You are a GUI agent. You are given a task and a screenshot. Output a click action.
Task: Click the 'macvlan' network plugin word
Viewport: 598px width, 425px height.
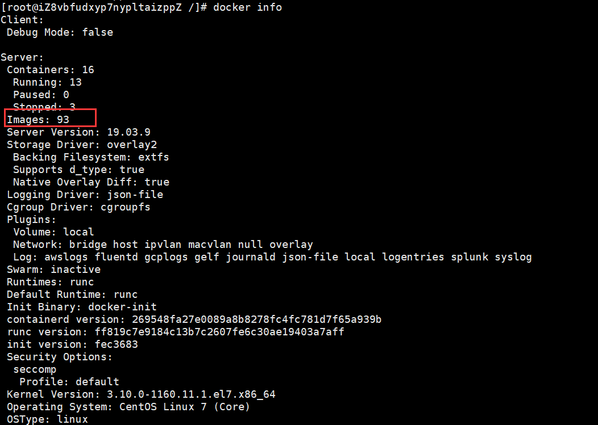pyautogui.click(x=210, y=245)
